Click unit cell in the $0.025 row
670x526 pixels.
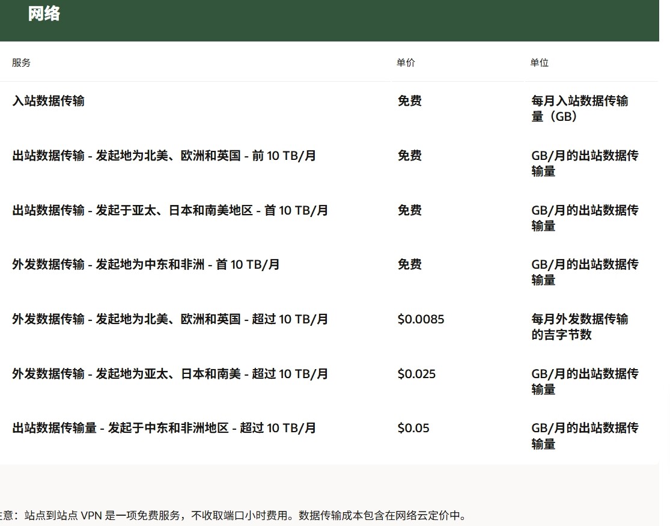tap(585, 382)
